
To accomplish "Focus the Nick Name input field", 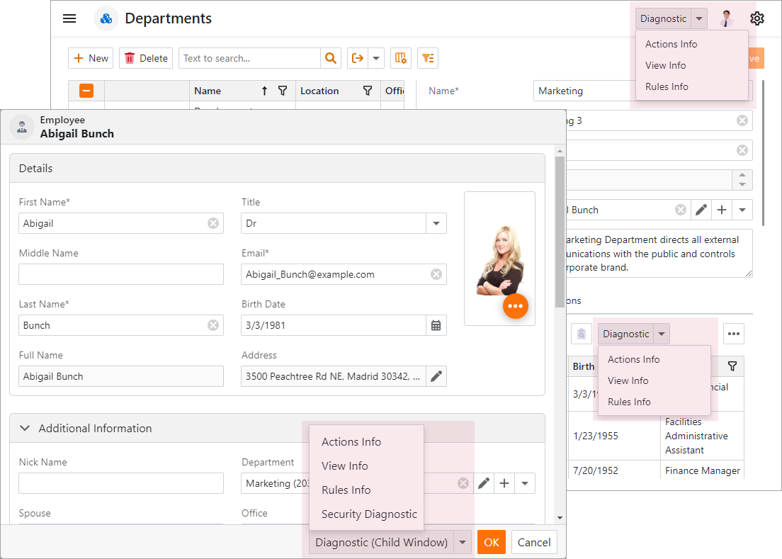I will [x=121, y=483].
